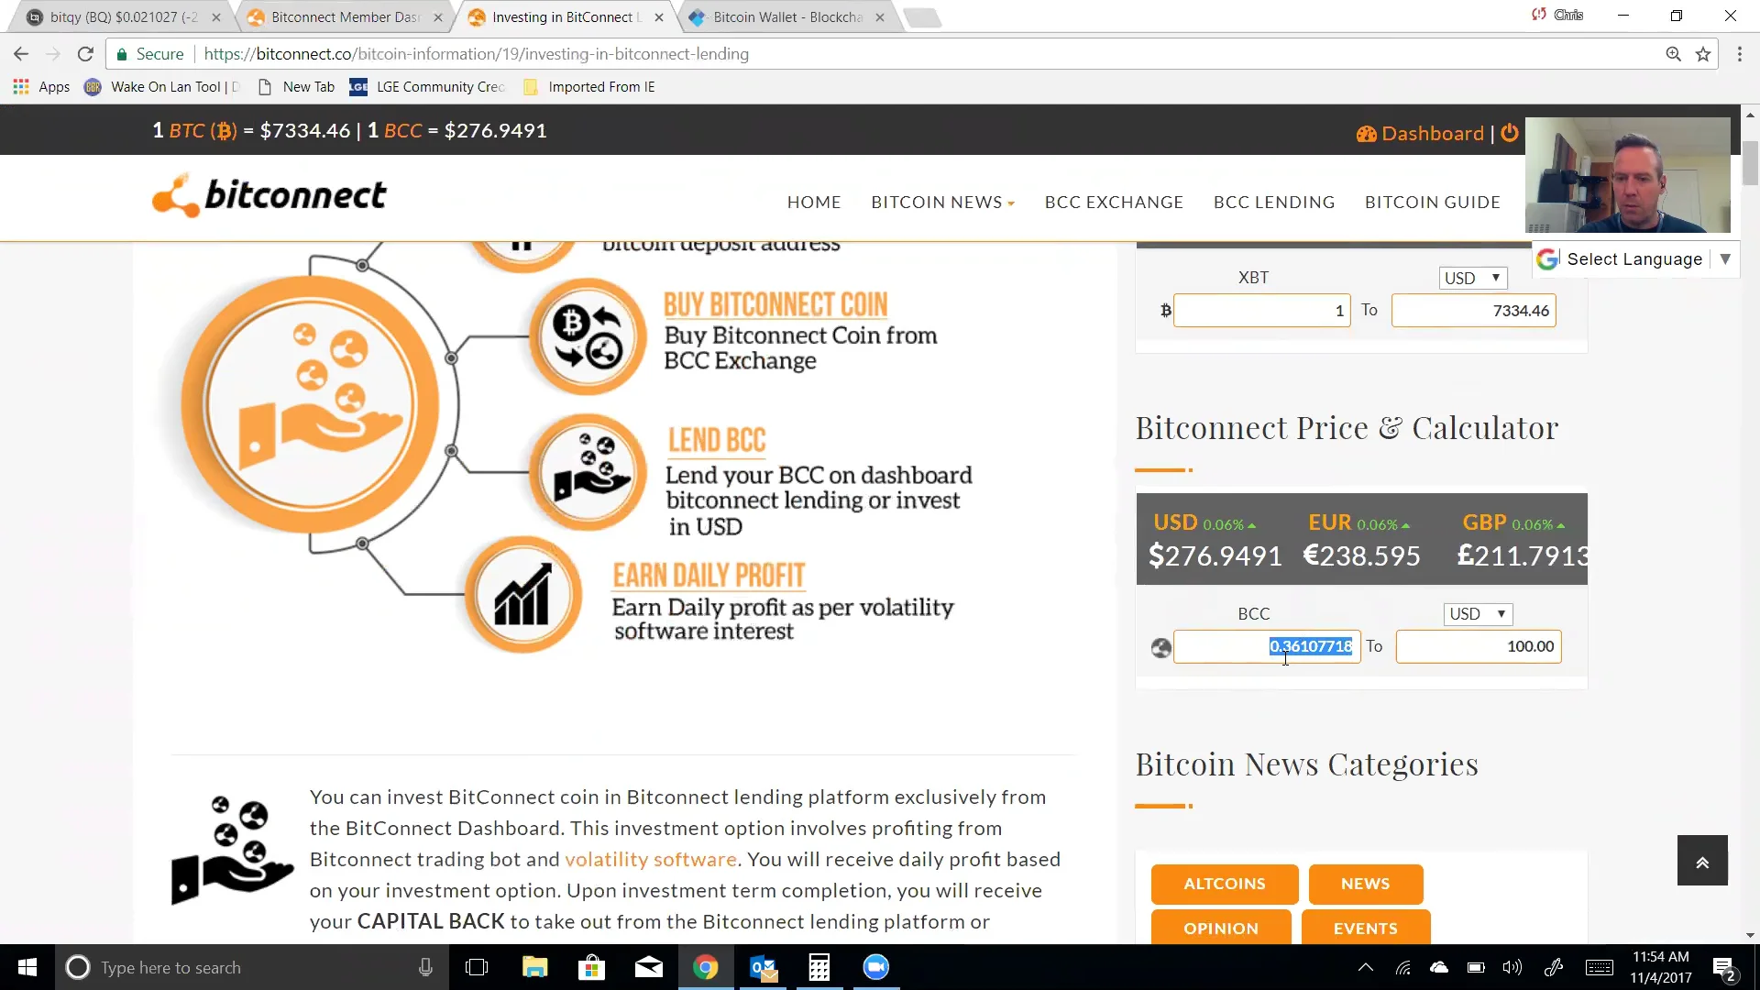Click the bitconnect logo
This screenshot has height=990, width=1760.
pyautogui.click(x=269, y=194)
